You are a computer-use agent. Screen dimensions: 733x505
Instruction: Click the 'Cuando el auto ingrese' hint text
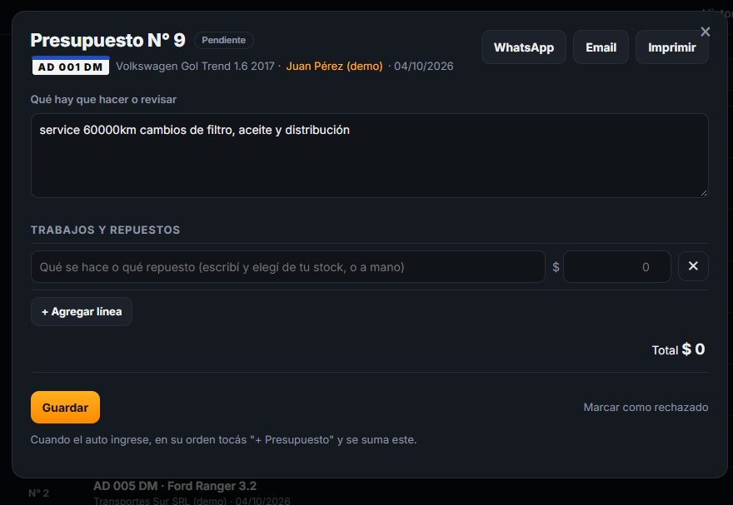tap(223, 439)
